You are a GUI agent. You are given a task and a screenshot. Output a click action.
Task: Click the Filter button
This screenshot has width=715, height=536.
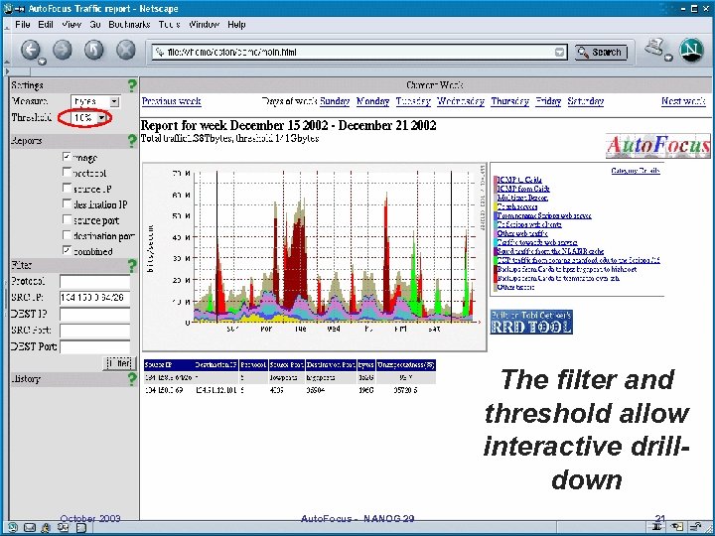[119, 363]
